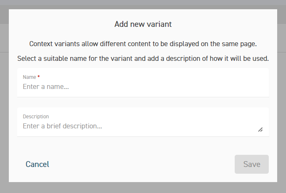Click the gap between Name and Description fields
The image size is (286, 193).
[143, 102]
